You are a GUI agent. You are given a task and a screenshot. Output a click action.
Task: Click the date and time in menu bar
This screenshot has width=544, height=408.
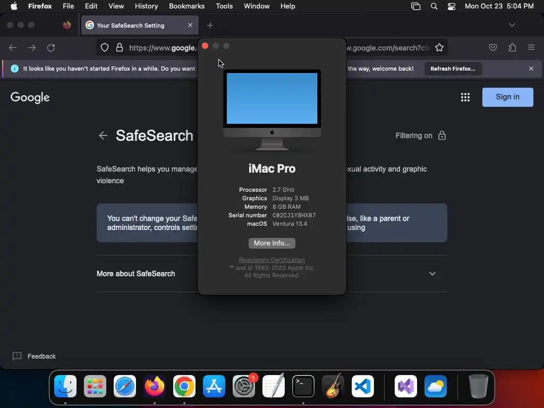pyautogui.click(x=499, y=6)
